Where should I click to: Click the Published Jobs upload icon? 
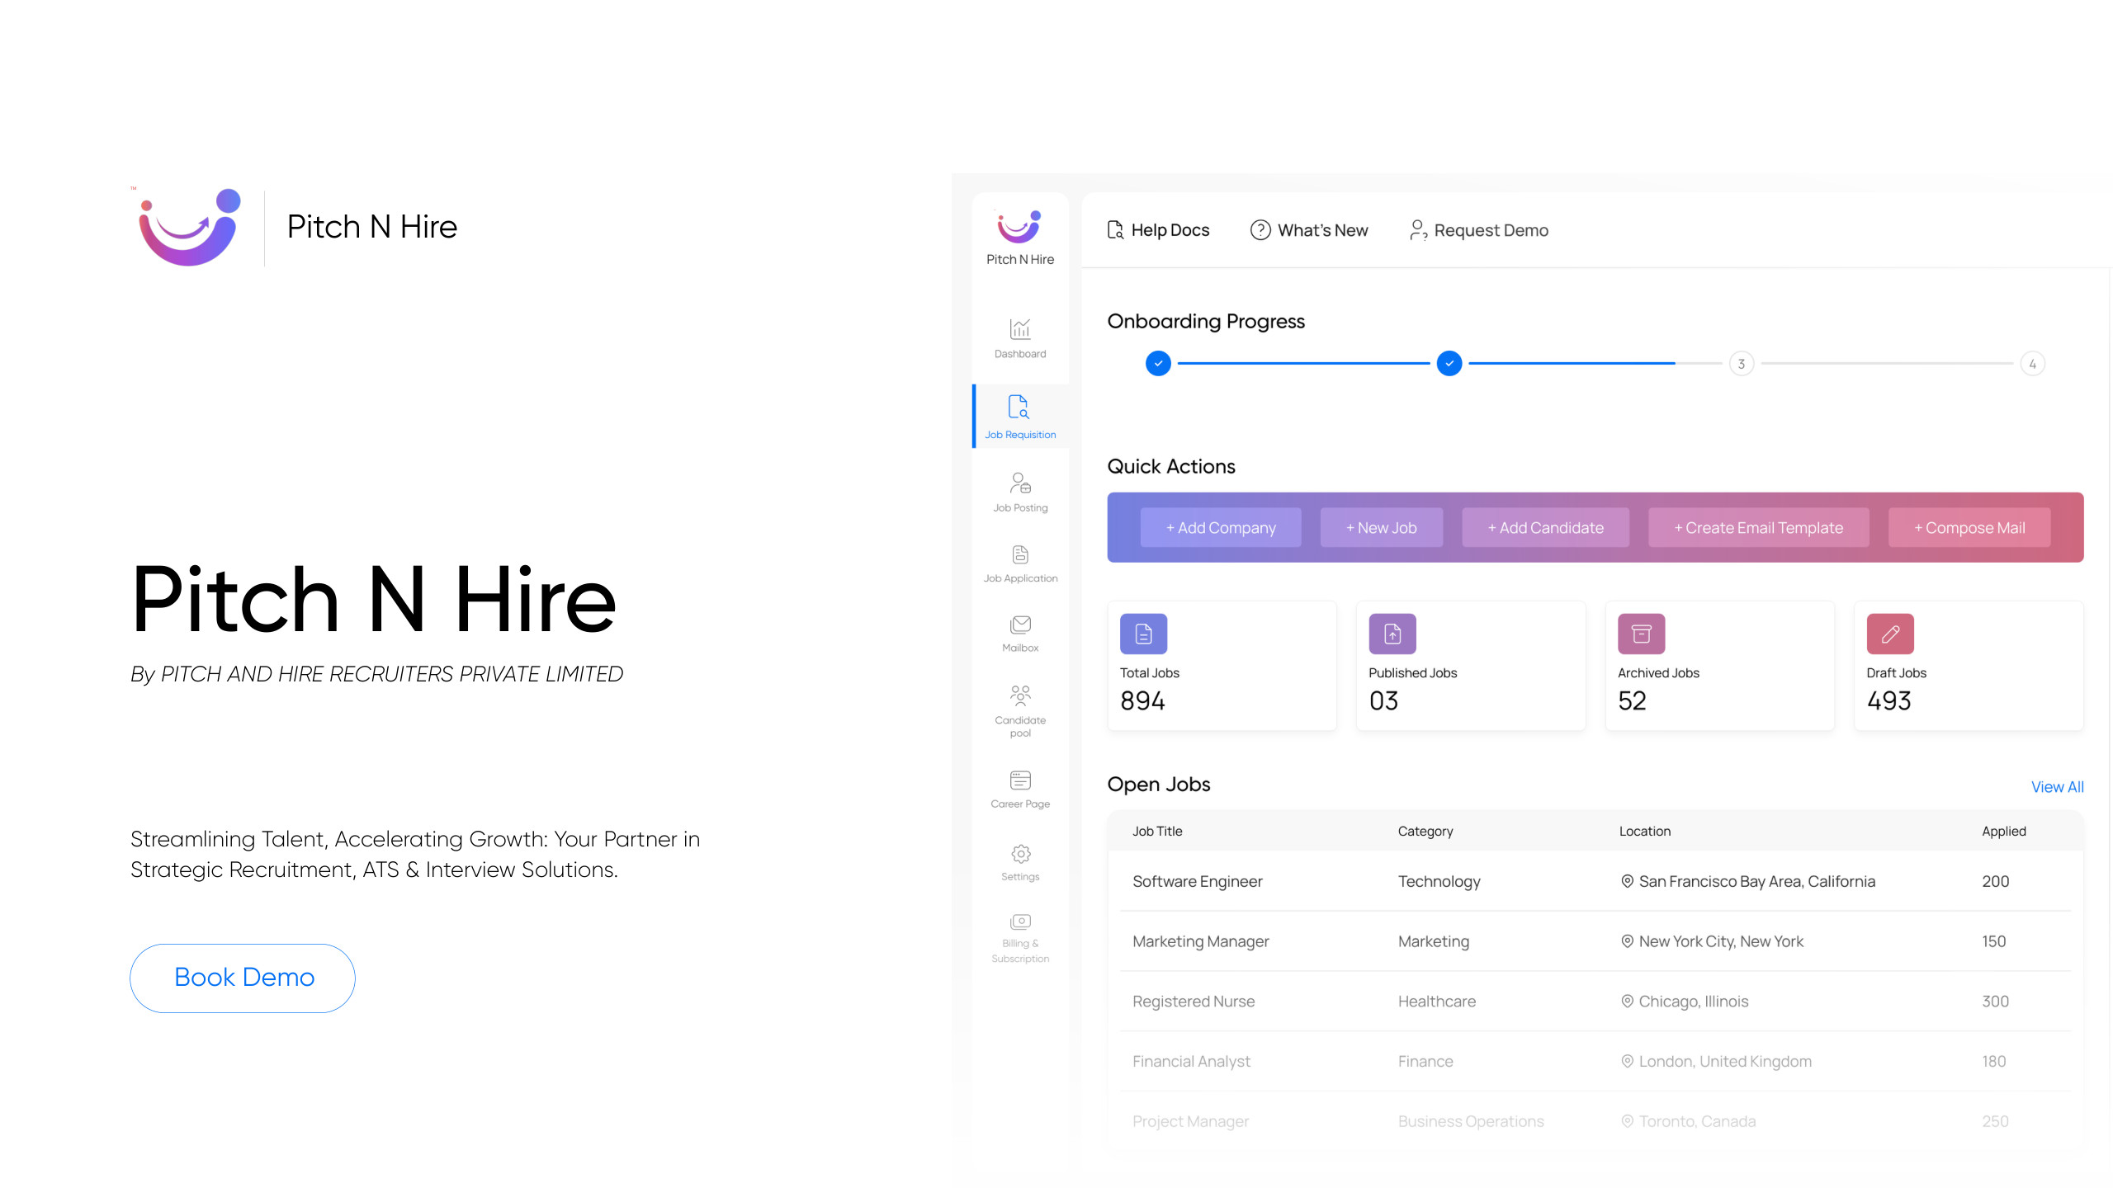pyautogui.click(x=1392, y=634)
